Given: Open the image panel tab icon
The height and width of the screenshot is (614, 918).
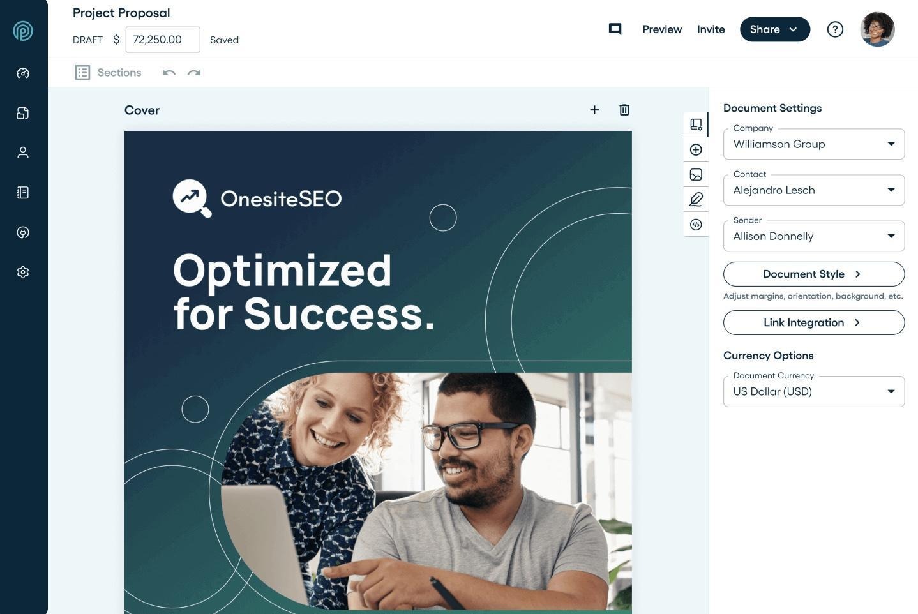Looking at the screenshot, I should (696, 174).
